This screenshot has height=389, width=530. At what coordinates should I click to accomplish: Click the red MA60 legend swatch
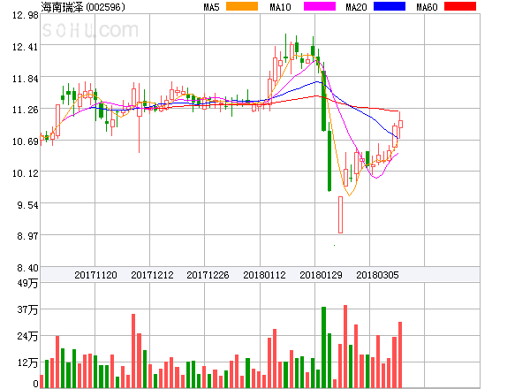tap(460, 6)
